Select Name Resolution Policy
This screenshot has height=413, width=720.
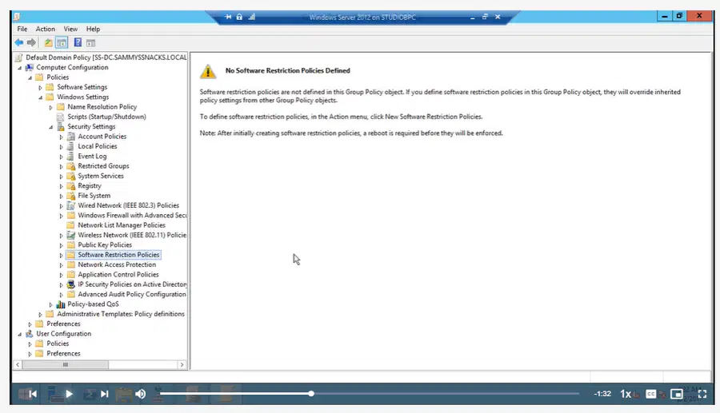pos(102,107)
